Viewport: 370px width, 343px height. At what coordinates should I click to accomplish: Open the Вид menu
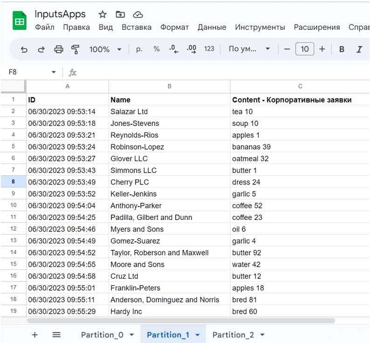(106, 27)
